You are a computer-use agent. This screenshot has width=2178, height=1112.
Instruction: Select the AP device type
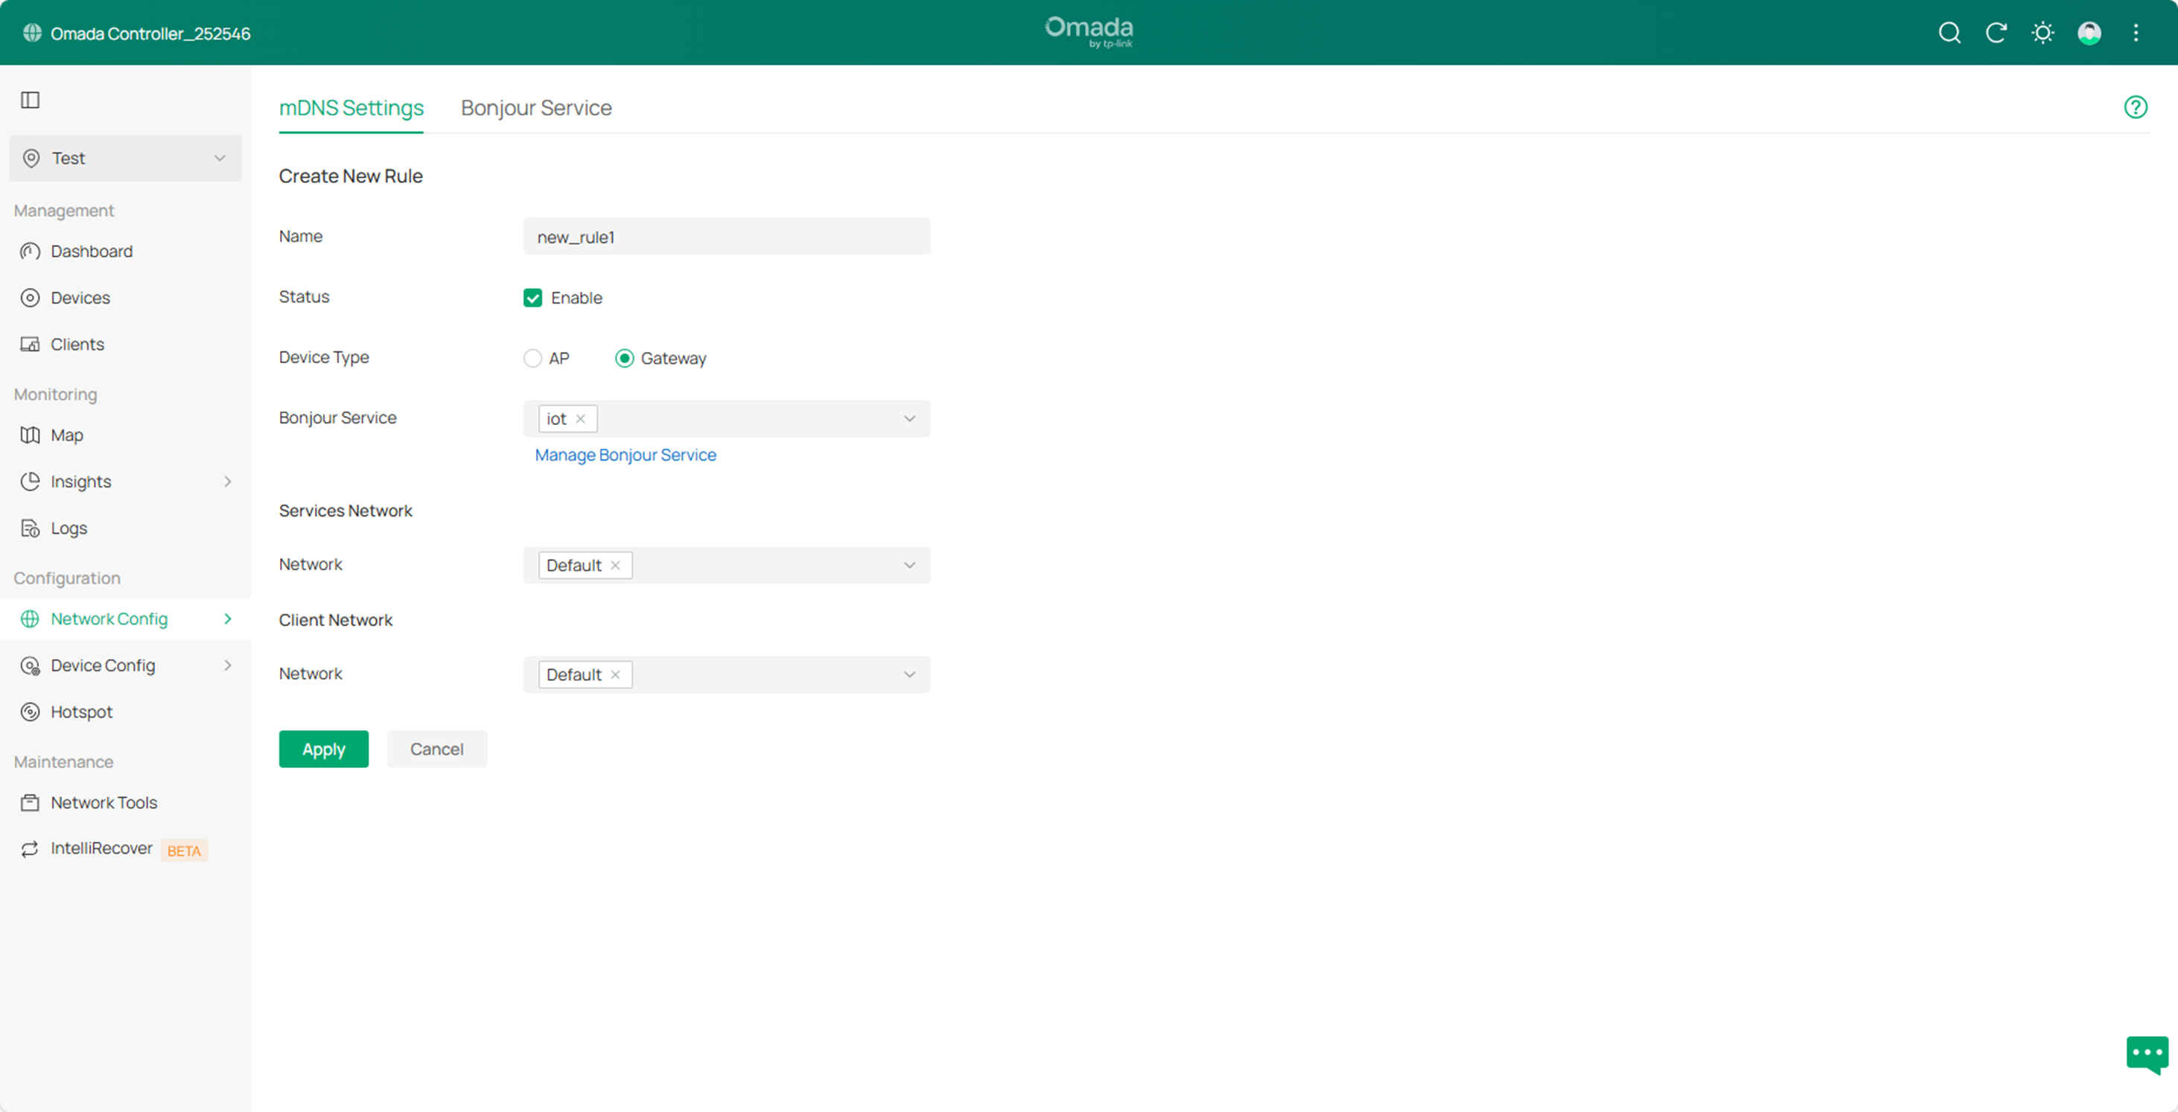[532, 357]
